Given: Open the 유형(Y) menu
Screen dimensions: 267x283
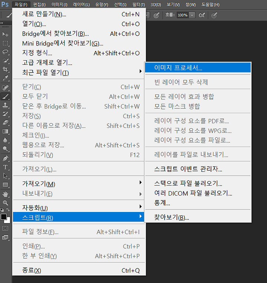Looking at the screenshot, I should [x=102, y=4].
